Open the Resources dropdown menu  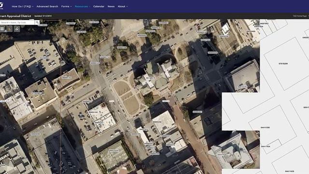(x=83, y=6)
